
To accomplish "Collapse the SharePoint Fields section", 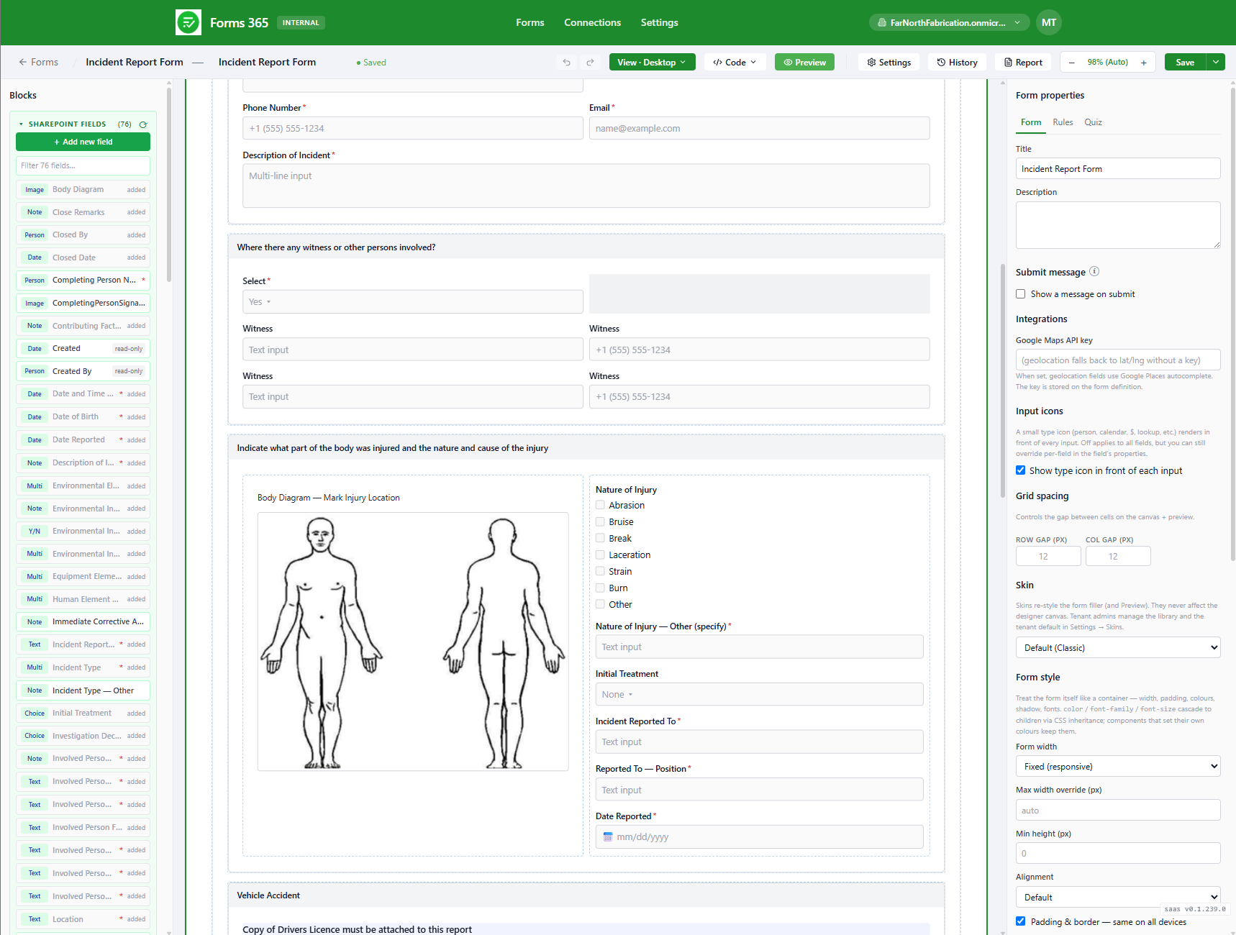I will [21, 124].
